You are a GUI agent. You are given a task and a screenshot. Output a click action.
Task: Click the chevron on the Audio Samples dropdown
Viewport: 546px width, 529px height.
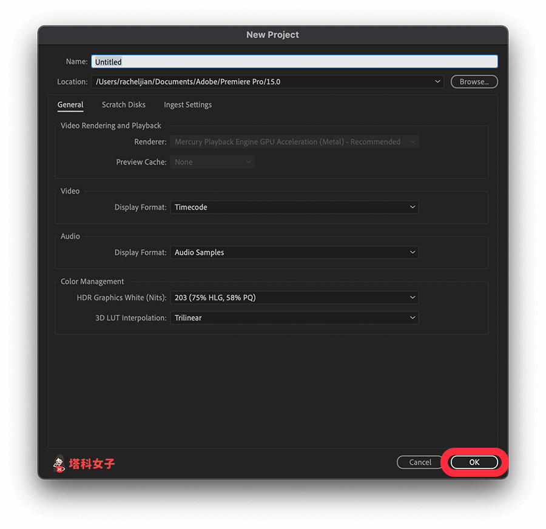(x=413, y=252)
